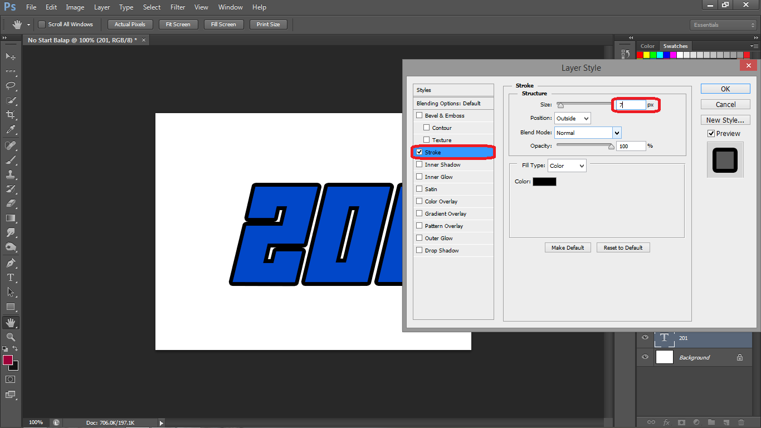Viewport: 761px width, 428px height.
Task: Select the Eraser tool
Action: point(11,203)
